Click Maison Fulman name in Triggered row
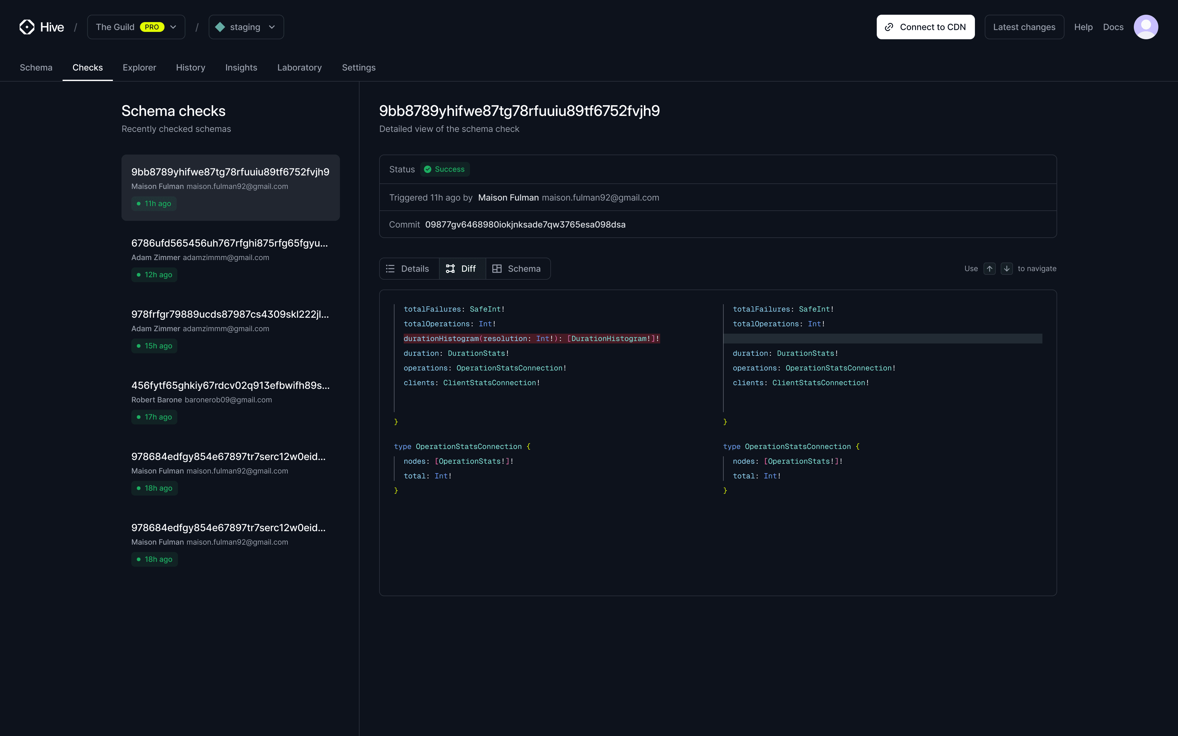The width and height of the screenshot is (1178, 736). coord(508,197)
